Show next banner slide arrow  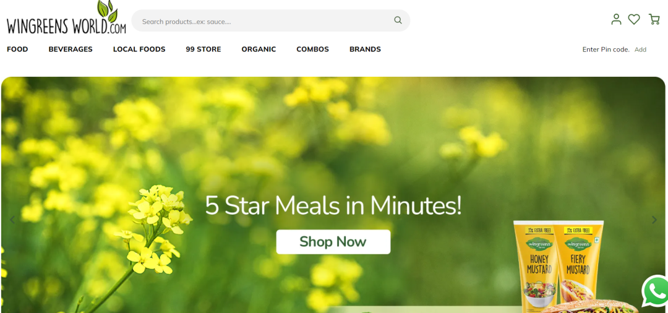[x=654, y=220]
